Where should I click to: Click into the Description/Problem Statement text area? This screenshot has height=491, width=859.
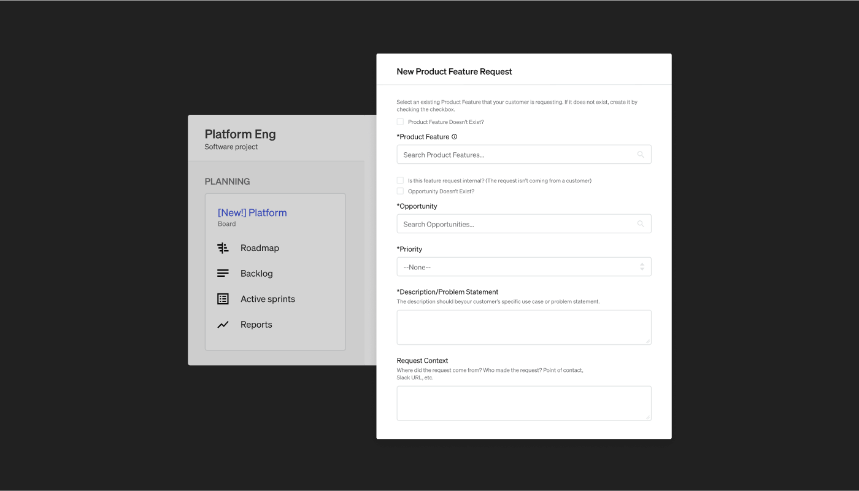523,327
